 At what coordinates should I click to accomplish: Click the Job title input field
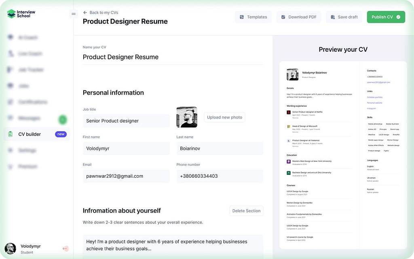coord(126,121)
